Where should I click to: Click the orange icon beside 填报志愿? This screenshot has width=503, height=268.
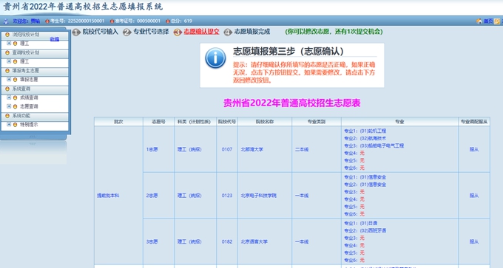(x=15, y=80)
